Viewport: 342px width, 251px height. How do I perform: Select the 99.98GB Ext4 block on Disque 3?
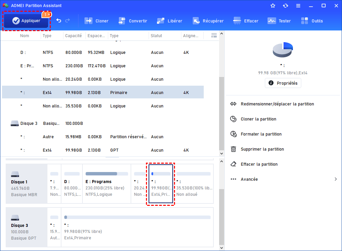[137, 227]
